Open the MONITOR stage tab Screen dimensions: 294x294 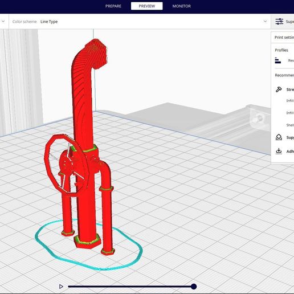[182, 6]
